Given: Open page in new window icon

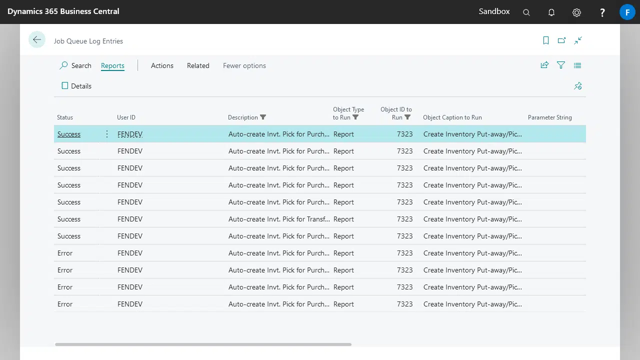Looking at the screenshot, I should 561,40.
